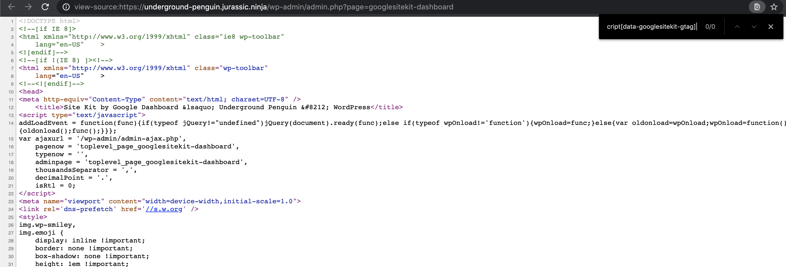Image resolution: width=786 pixels, height=267 pixels.
Task: Click the '<!--[if !(IE 8) ]><!-->' line
Action: coord(65,60)
